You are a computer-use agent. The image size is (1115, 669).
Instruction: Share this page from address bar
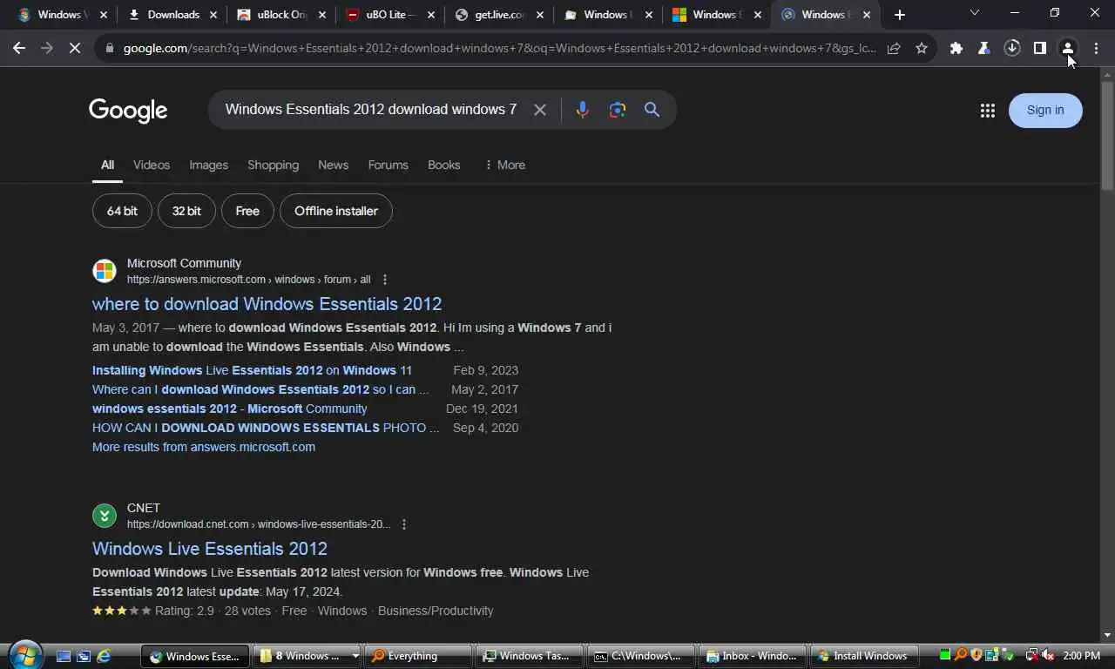coord(894,49)
